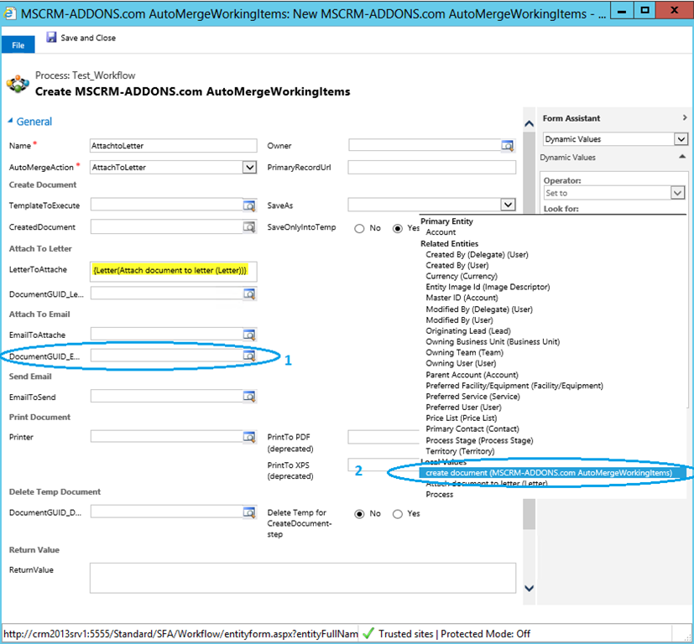Image resolution: width=694 pixels, height=644 pixels.
Task: Collapse the Form Assistant pane arrow
Action: (x=685, y=117)
